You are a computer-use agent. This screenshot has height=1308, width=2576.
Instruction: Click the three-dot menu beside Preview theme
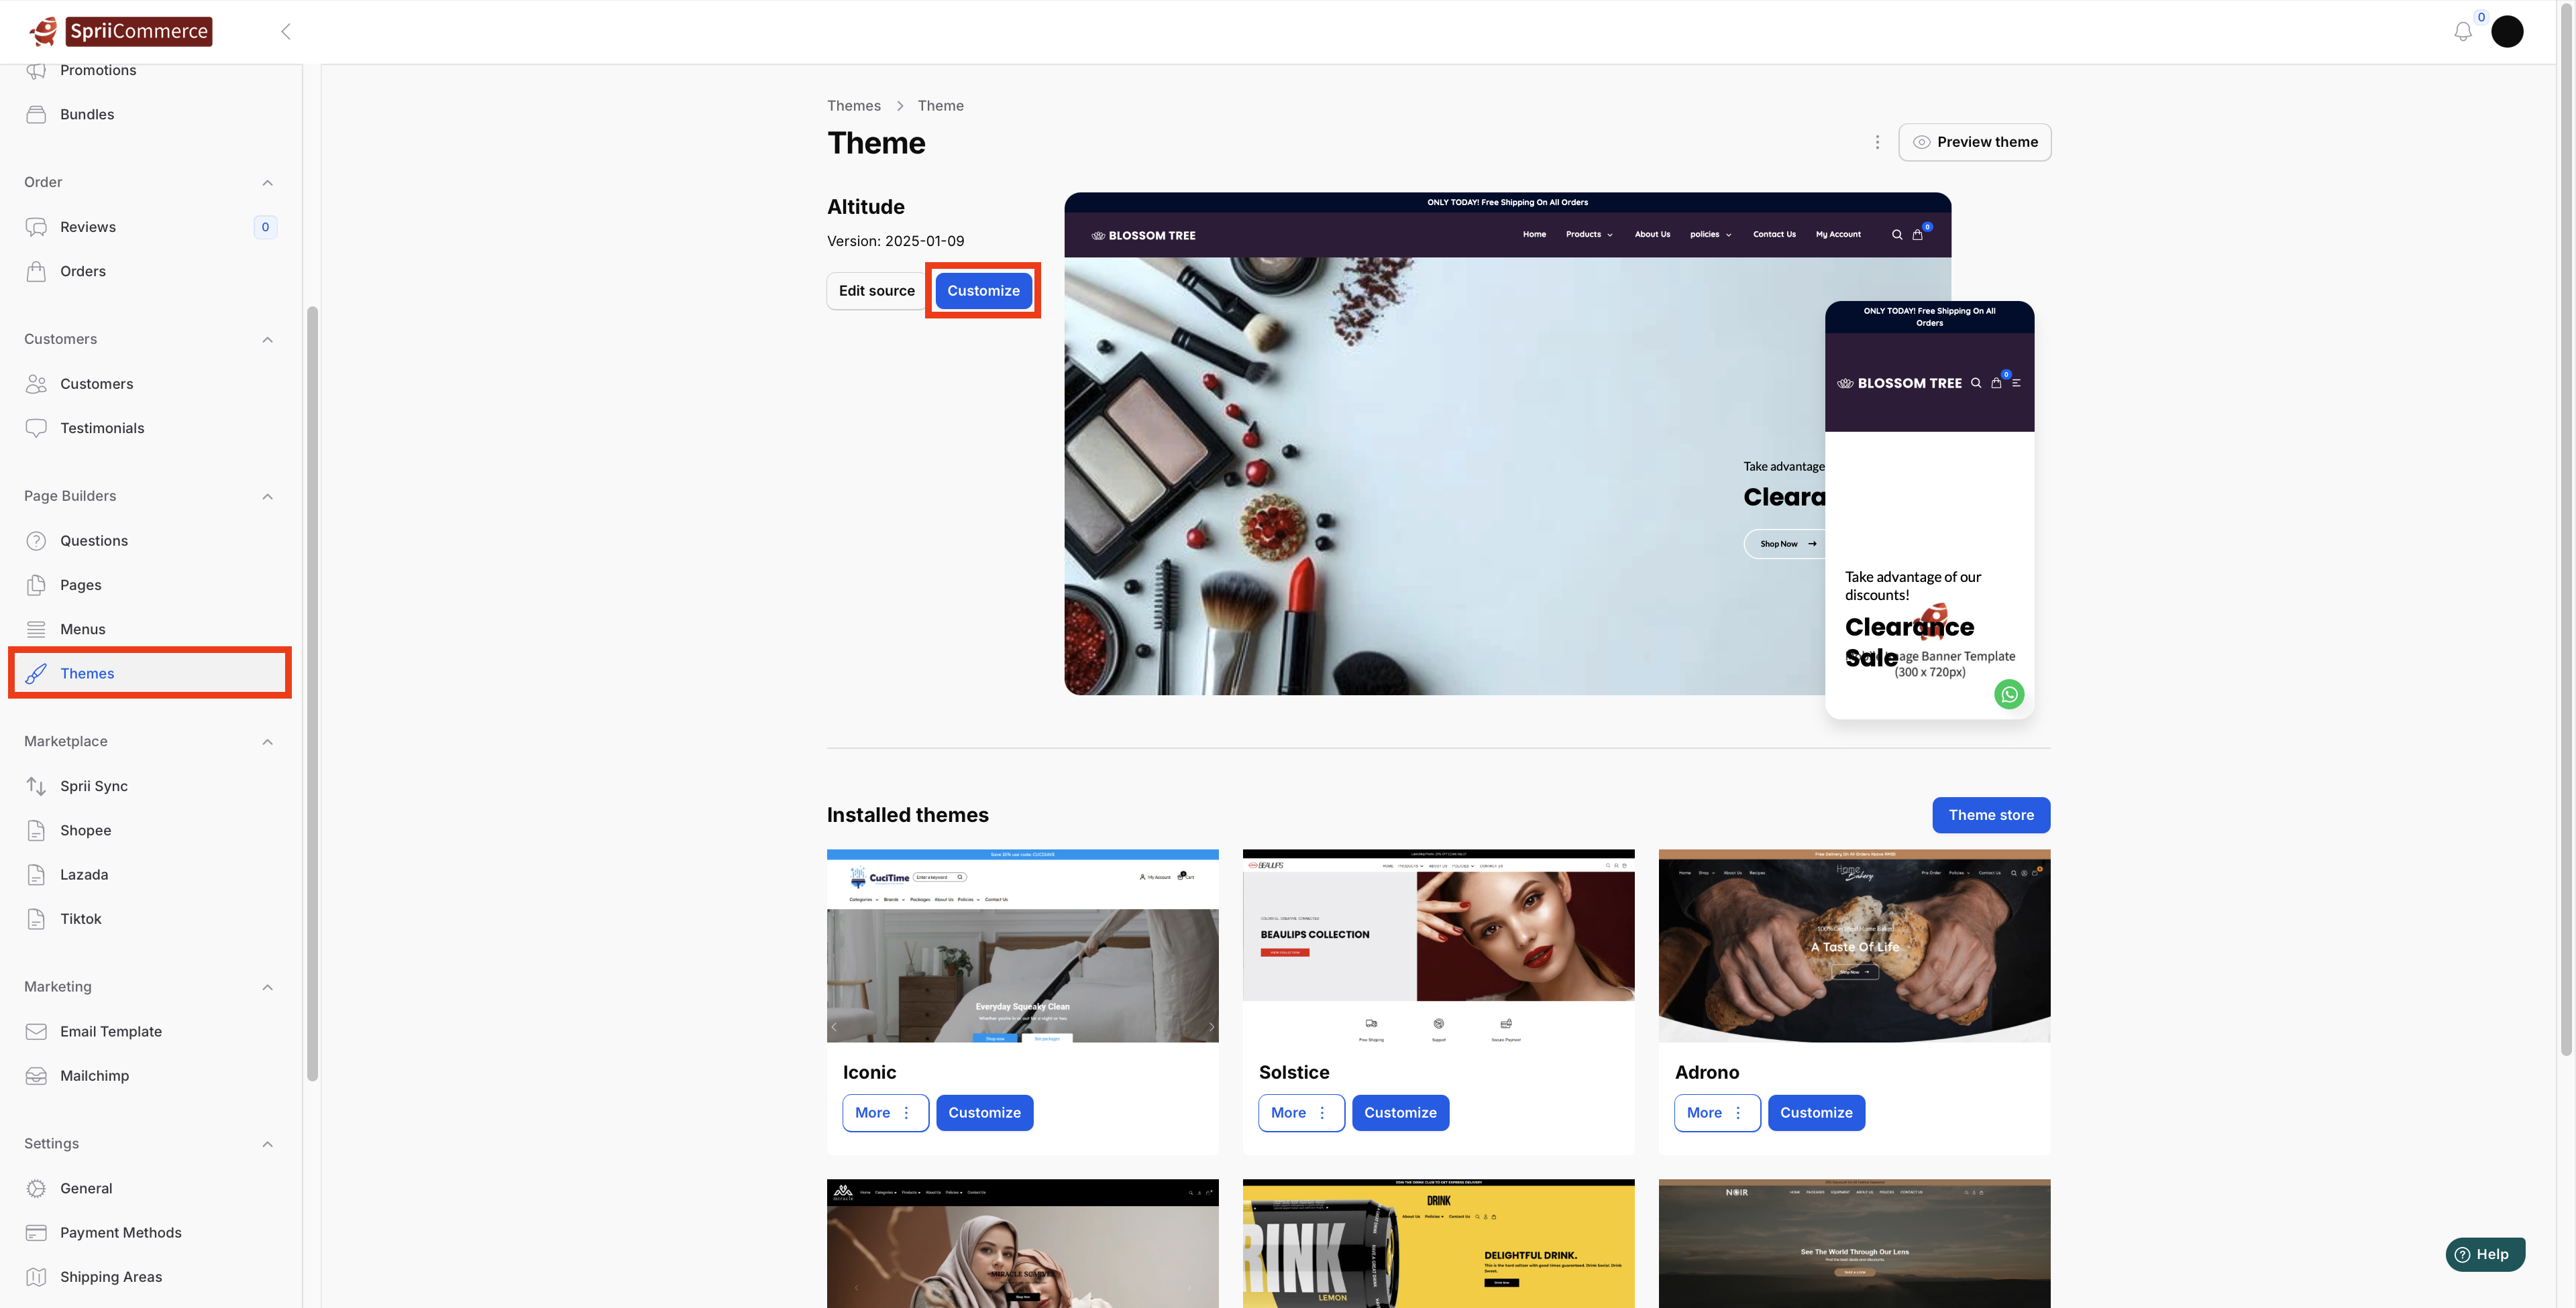click(x=1877, y=142)
